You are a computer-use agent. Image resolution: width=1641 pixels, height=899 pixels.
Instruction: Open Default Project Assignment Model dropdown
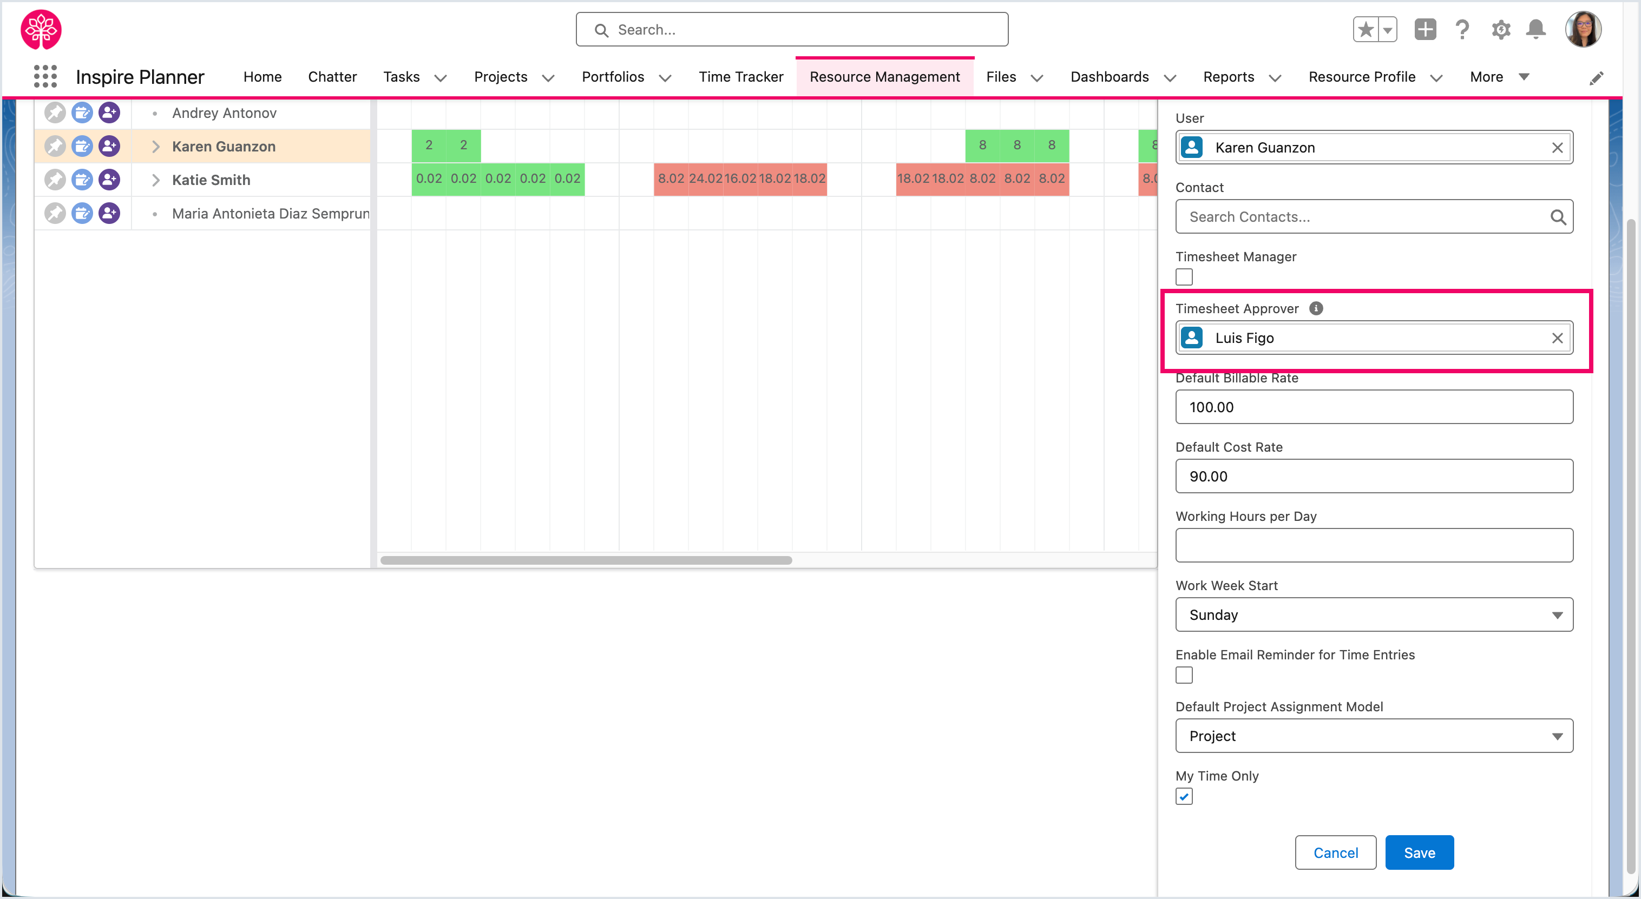click(x=1374, y=736)
